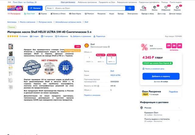
Task: Open Express section
Action: pyautogui.click(x=43, y=14)
